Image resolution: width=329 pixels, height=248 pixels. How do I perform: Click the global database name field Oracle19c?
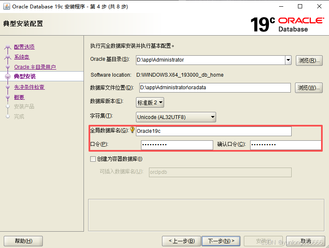214,131
